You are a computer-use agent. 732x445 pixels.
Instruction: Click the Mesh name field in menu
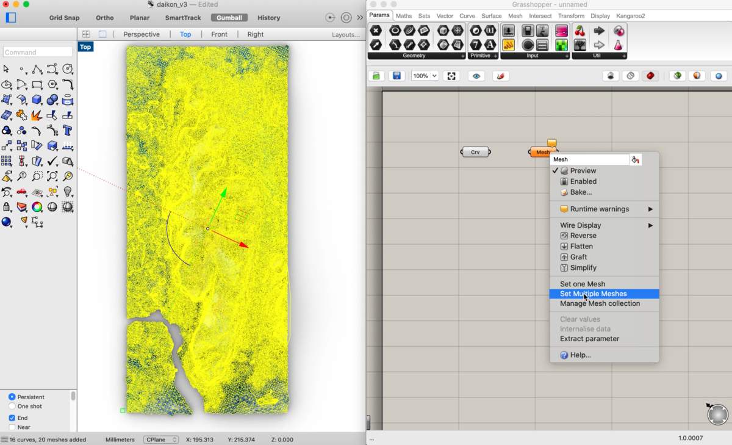pos(589,159)
